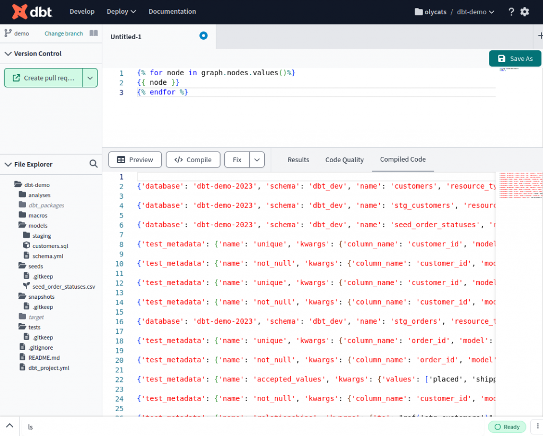Collapse the seeds folder
This screenshot has width=543, height=436.
[22, 265]
